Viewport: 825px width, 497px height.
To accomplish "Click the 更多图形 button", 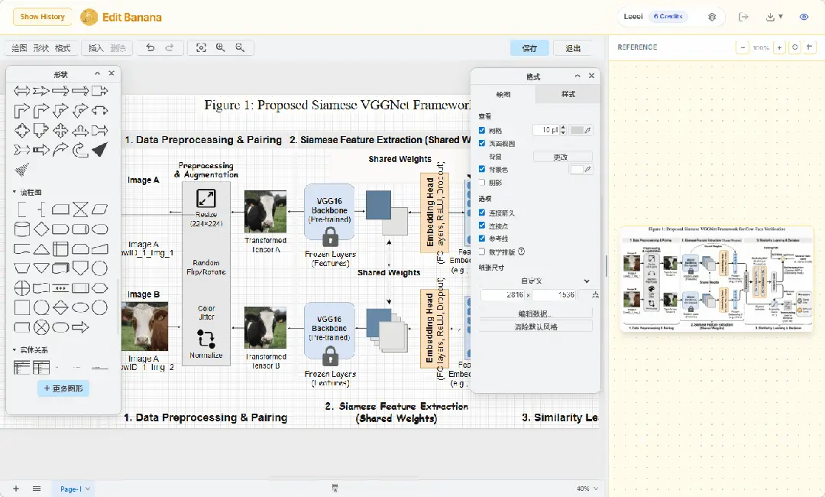I will click(x=63, y=388).
